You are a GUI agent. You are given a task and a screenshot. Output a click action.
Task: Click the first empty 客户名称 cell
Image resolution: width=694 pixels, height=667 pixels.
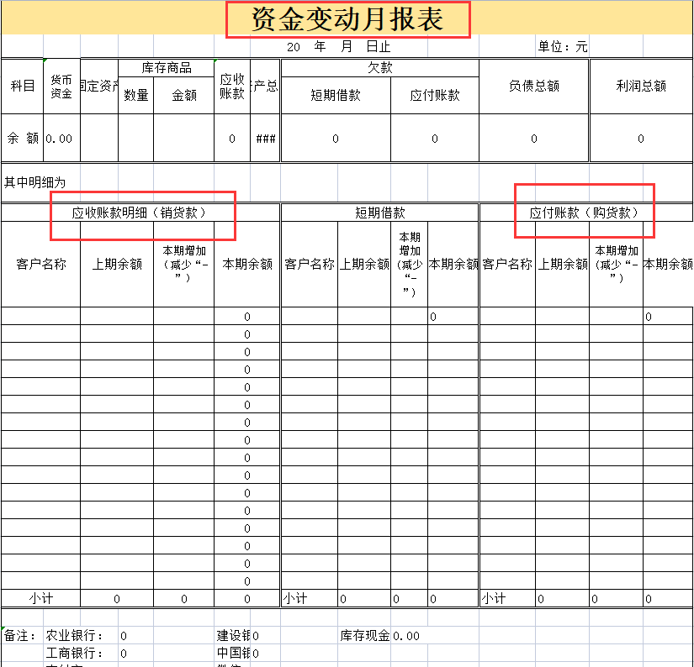click(40, 318)
